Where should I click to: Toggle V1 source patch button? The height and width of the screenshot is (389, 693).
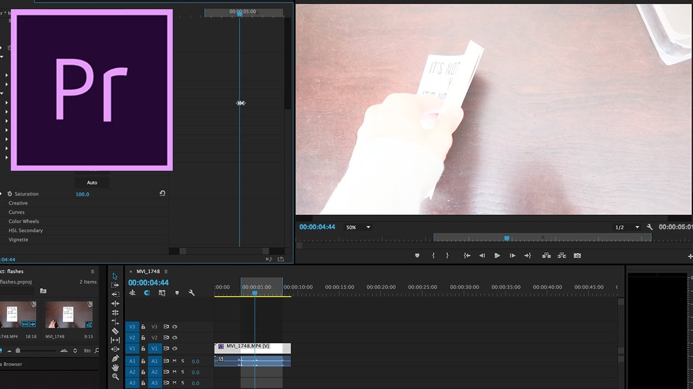pos(132,348)
